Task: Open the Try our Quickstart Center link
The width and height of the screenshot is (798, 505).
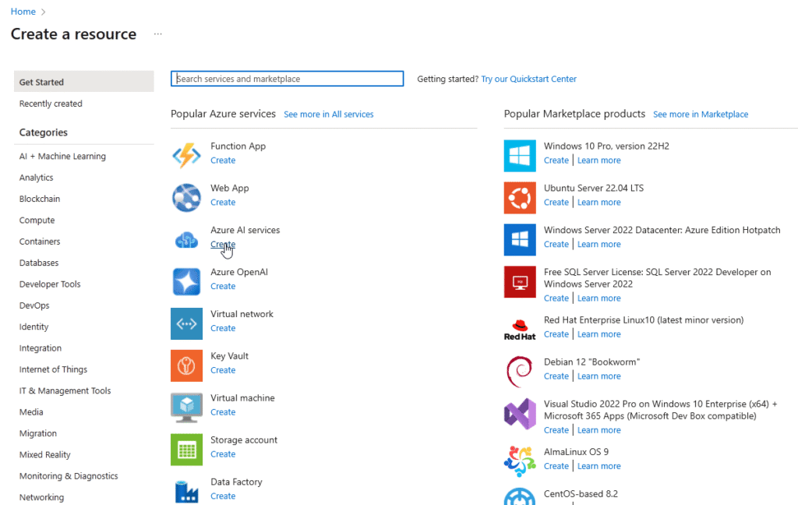Action: (529, 79)
